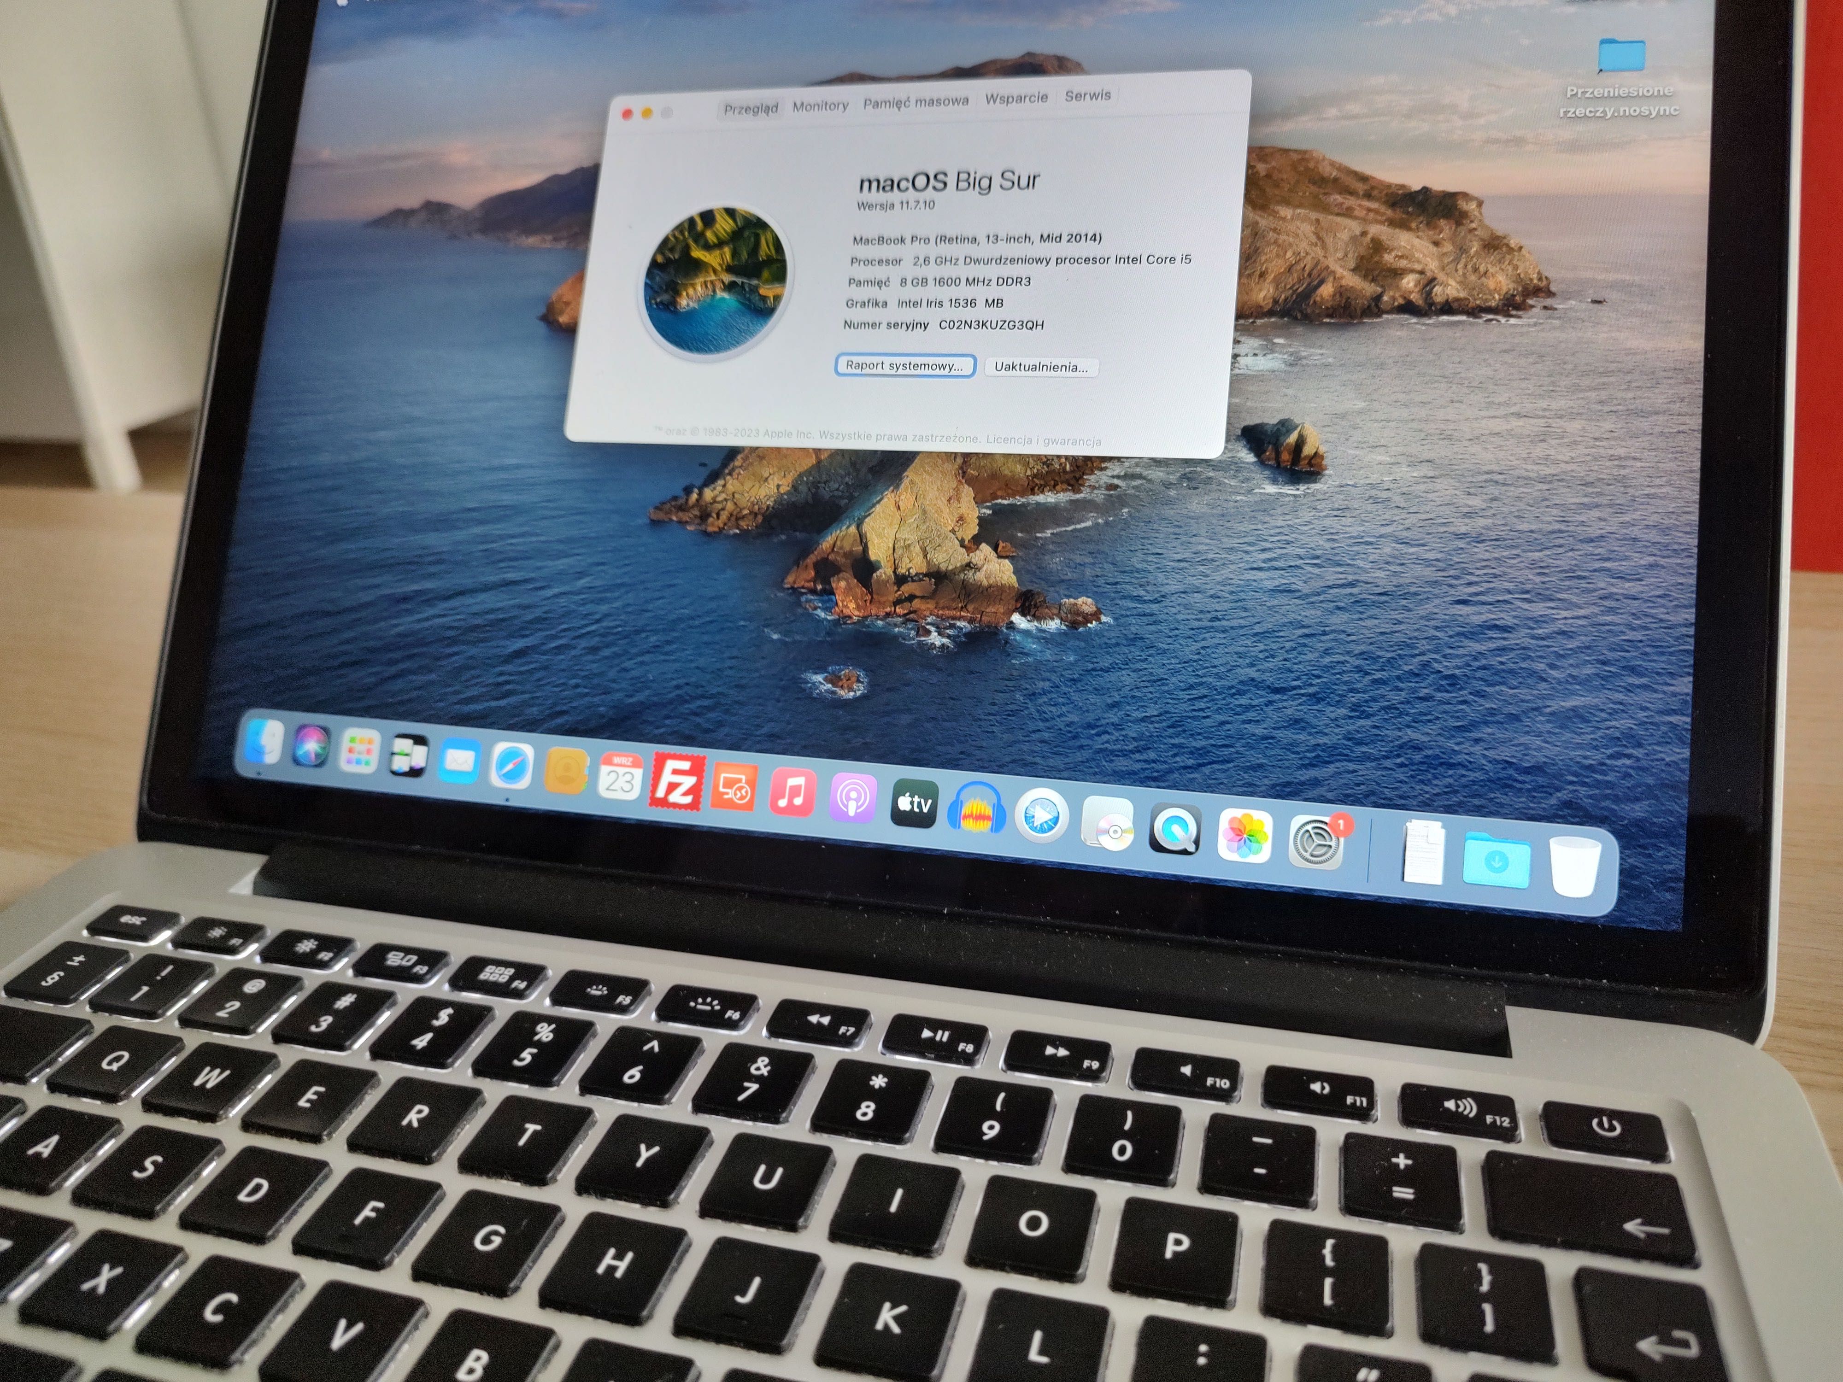Viewport: 1843px width, 1382px height.
Task: Launch Siri from the Dock
Action: 311,745
